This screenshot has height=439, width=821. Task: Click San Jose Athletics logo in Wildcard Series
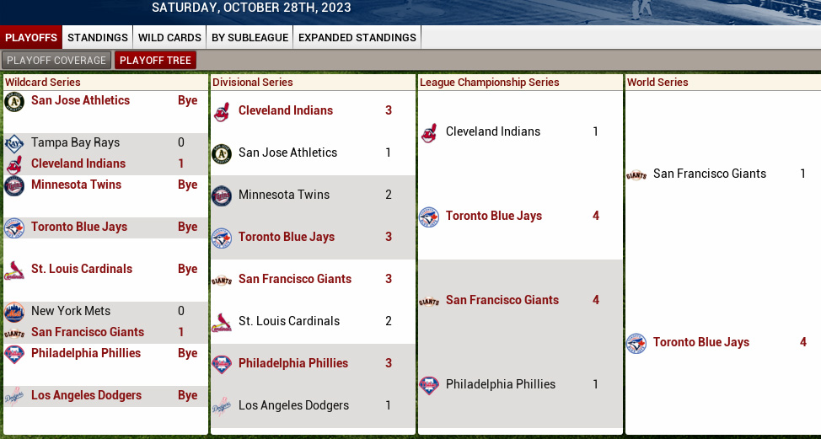14,102
